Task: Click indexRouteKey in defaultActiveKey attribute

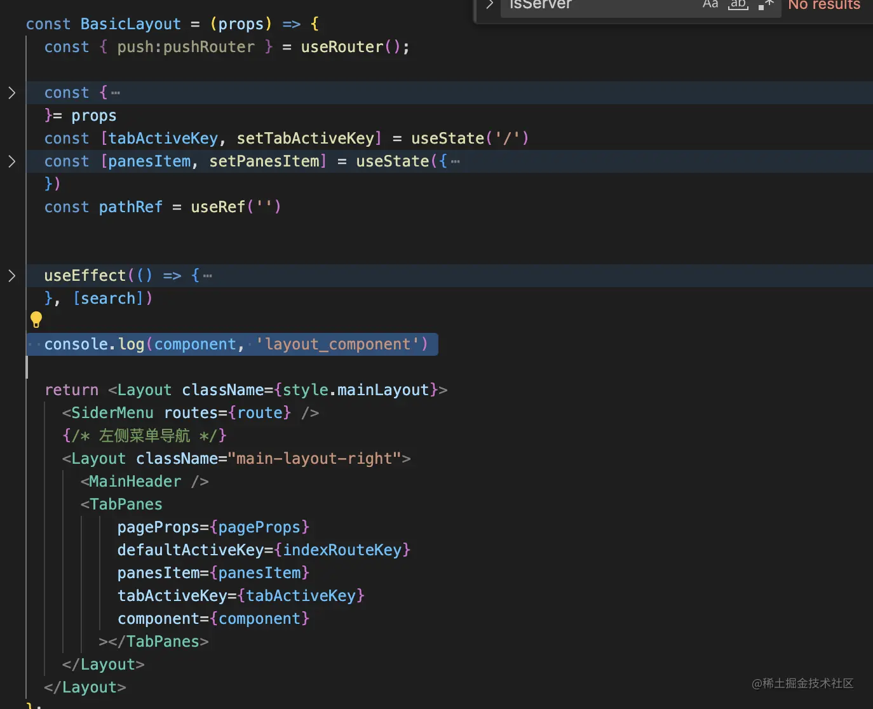Action: pyautogui.click(x=342, y=550)
